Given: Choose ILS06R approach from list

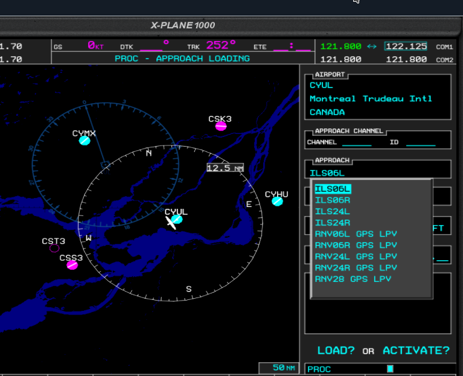Looking at the screenshot, I should click(x=333, y=200).
